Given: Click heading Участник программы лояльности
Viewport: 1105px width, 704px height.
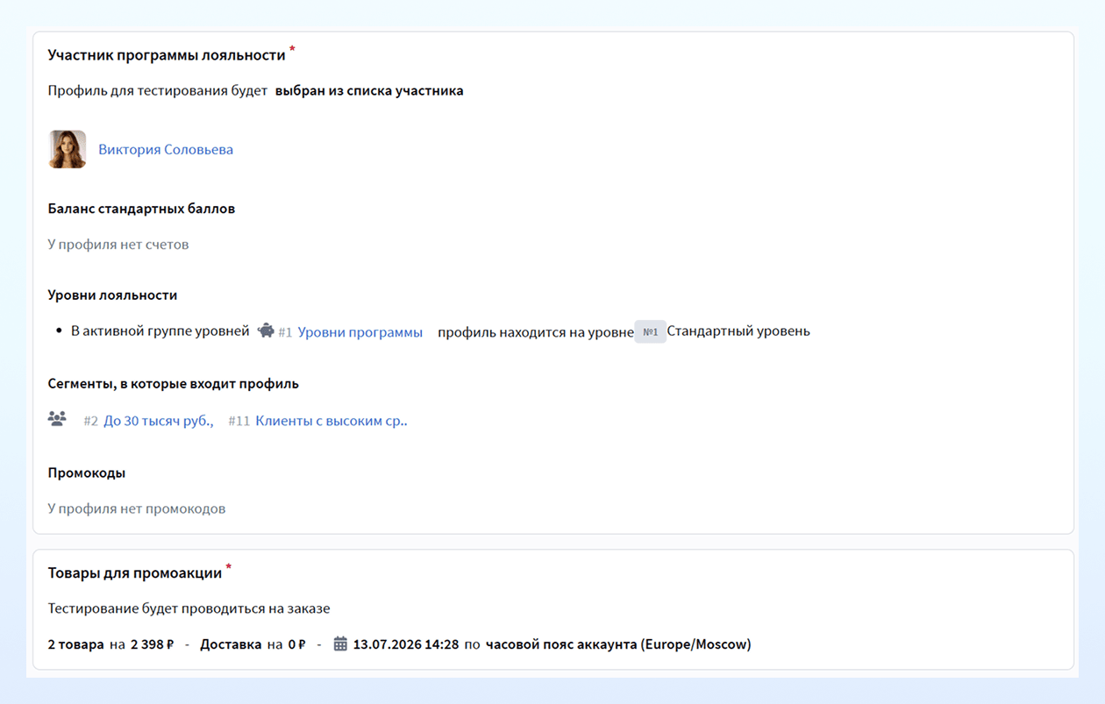Looking at the screenshot, I should (167, 54).
